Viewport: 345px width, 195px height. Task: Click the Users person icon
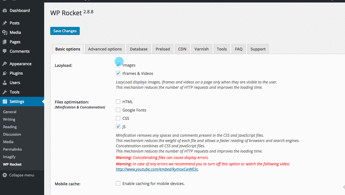pyautogui.click(x=5, y=83)
